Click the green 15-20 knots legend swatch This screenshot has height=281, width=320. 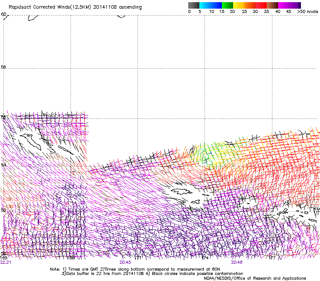227,5
